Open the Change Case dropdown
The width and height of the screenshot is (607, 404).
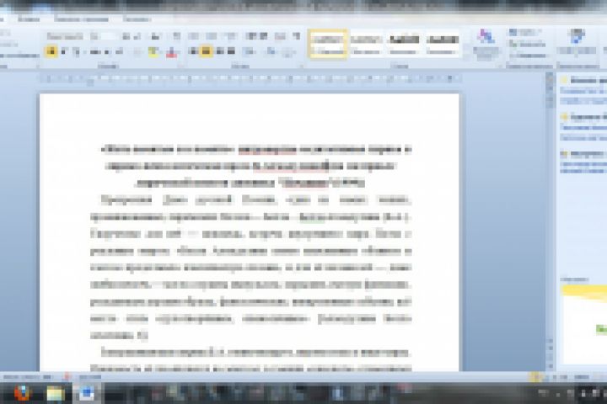click(x=156, y=36)
